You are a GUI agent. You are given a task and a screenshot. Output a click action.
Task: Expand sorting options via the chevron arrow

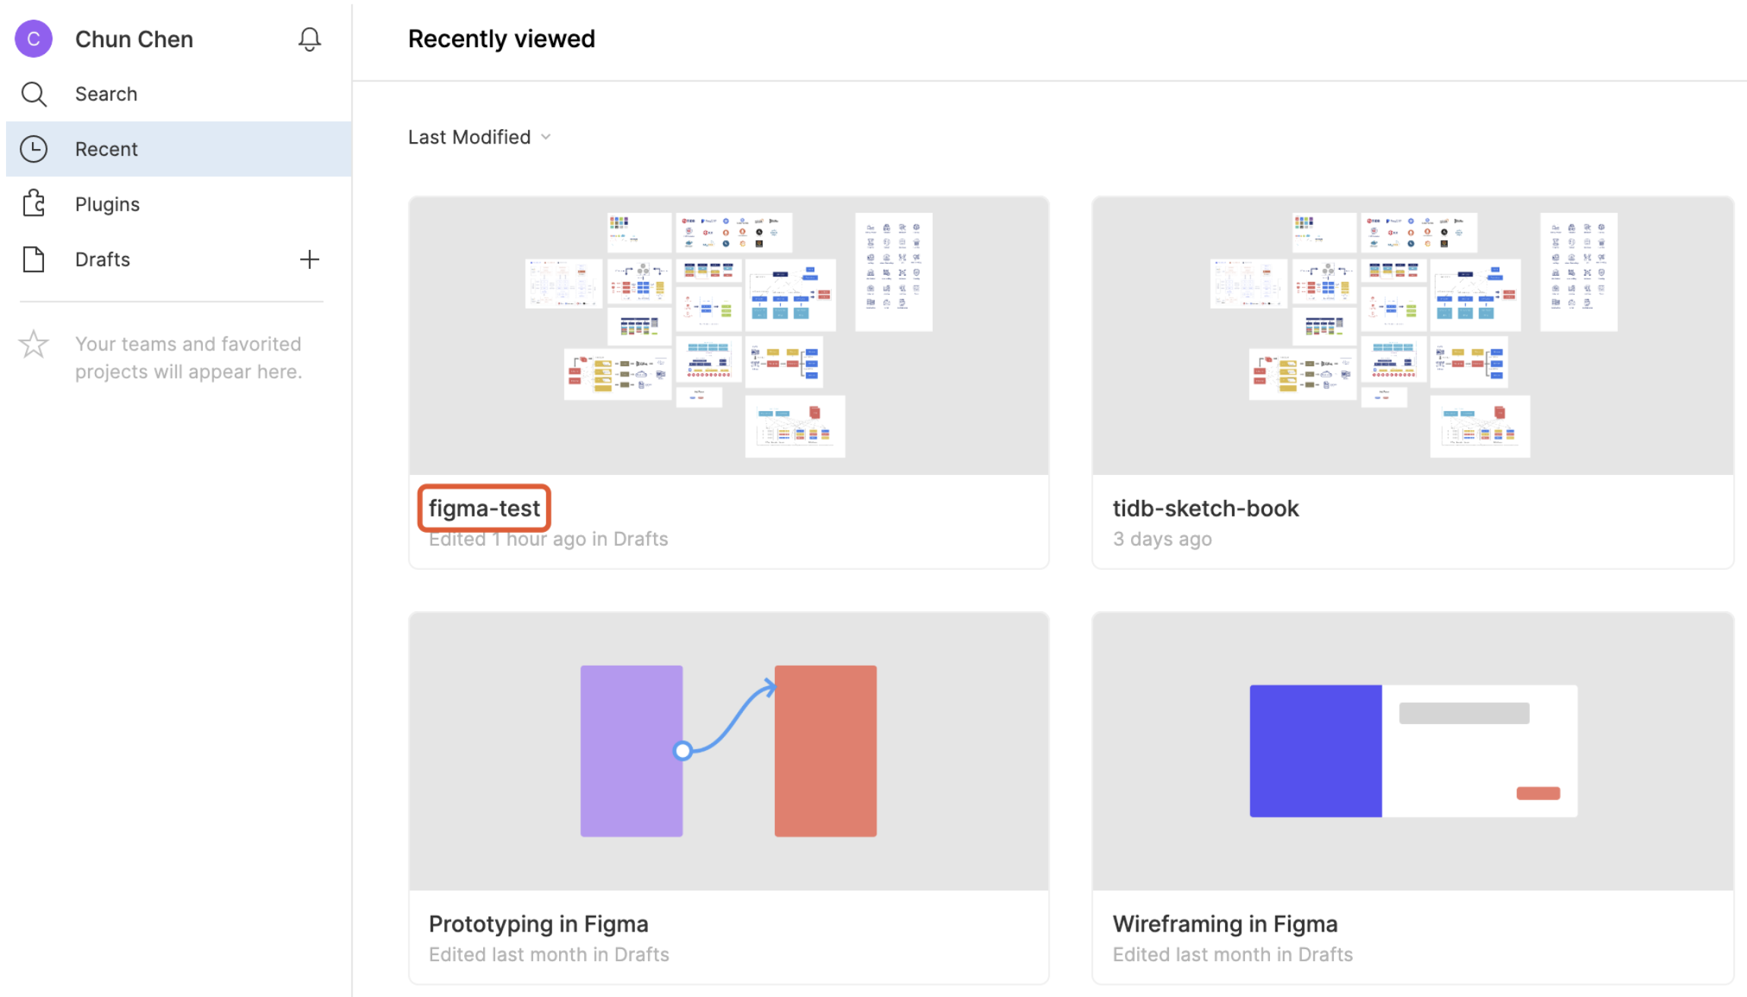546,137
